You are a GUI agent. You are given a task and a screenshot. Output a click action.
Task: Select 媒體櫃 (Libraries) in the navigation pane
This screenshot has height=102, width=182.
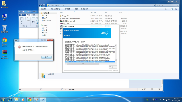tap(45, 25)
